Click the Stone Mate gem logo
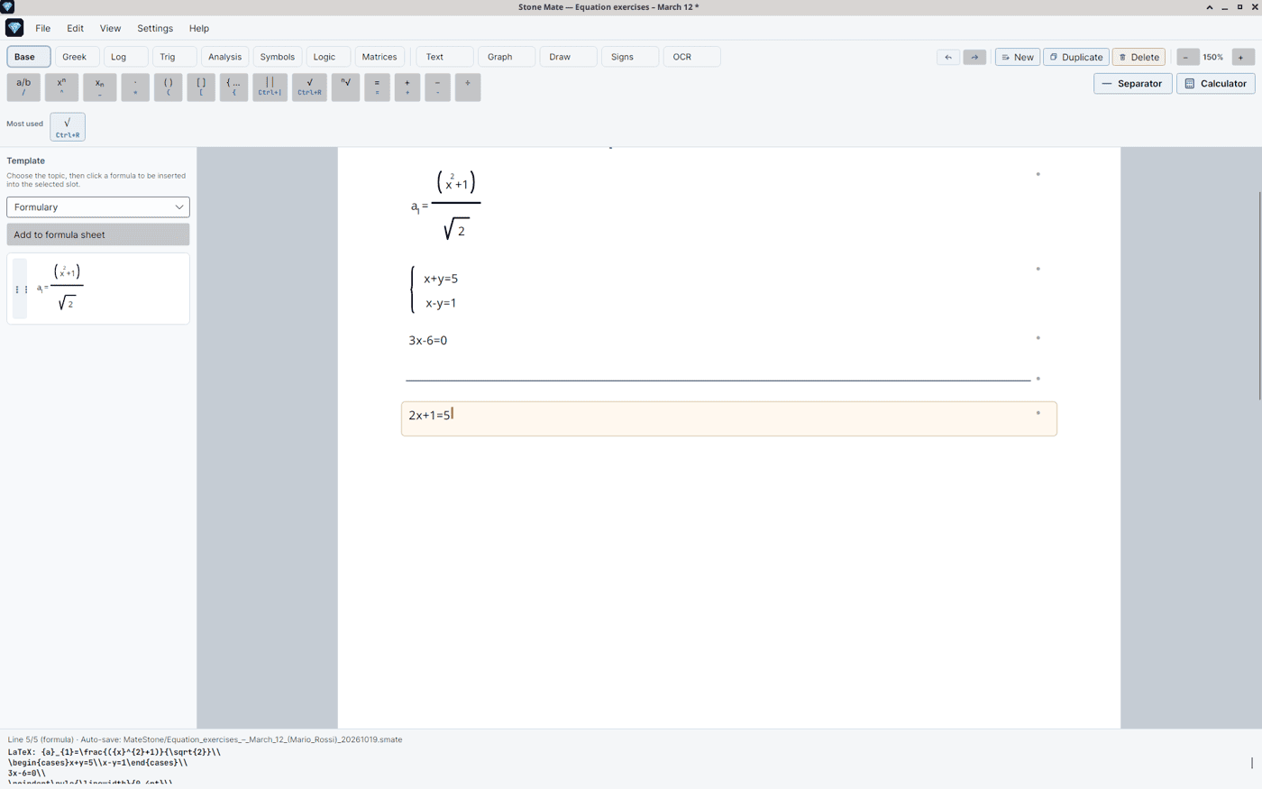The image size is (1262, 789). pos(14,28)
